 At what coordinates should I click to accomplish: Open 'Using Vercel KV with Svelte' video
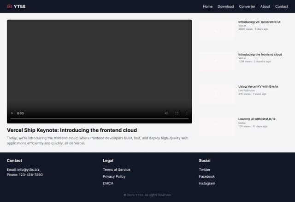click(x=258, y=86)
